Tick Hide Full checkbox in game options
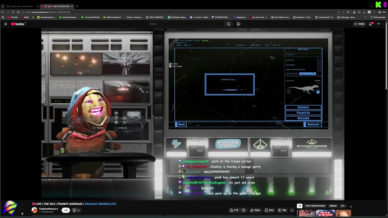Viewport: 388px width, 218px height. [319, 60]
